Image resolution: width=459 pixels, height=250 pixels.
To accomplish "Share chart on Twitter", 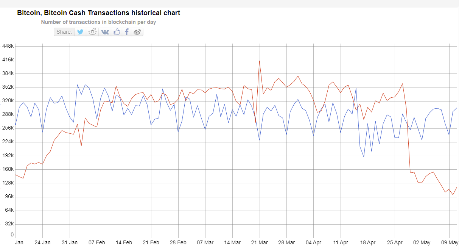I will pos(80,32).
